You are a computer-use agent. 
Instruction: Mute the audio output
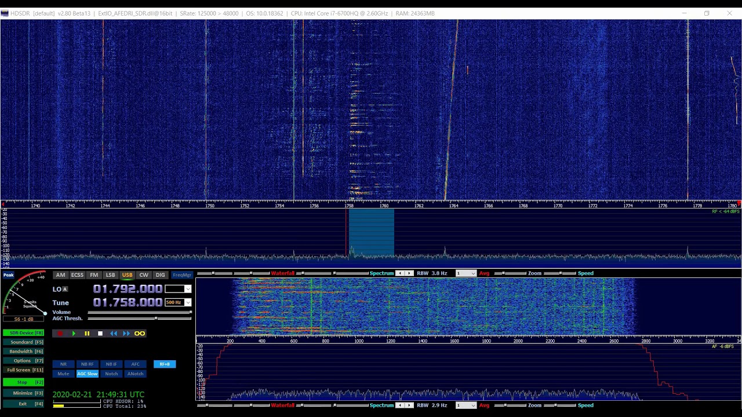pos(63,374)
